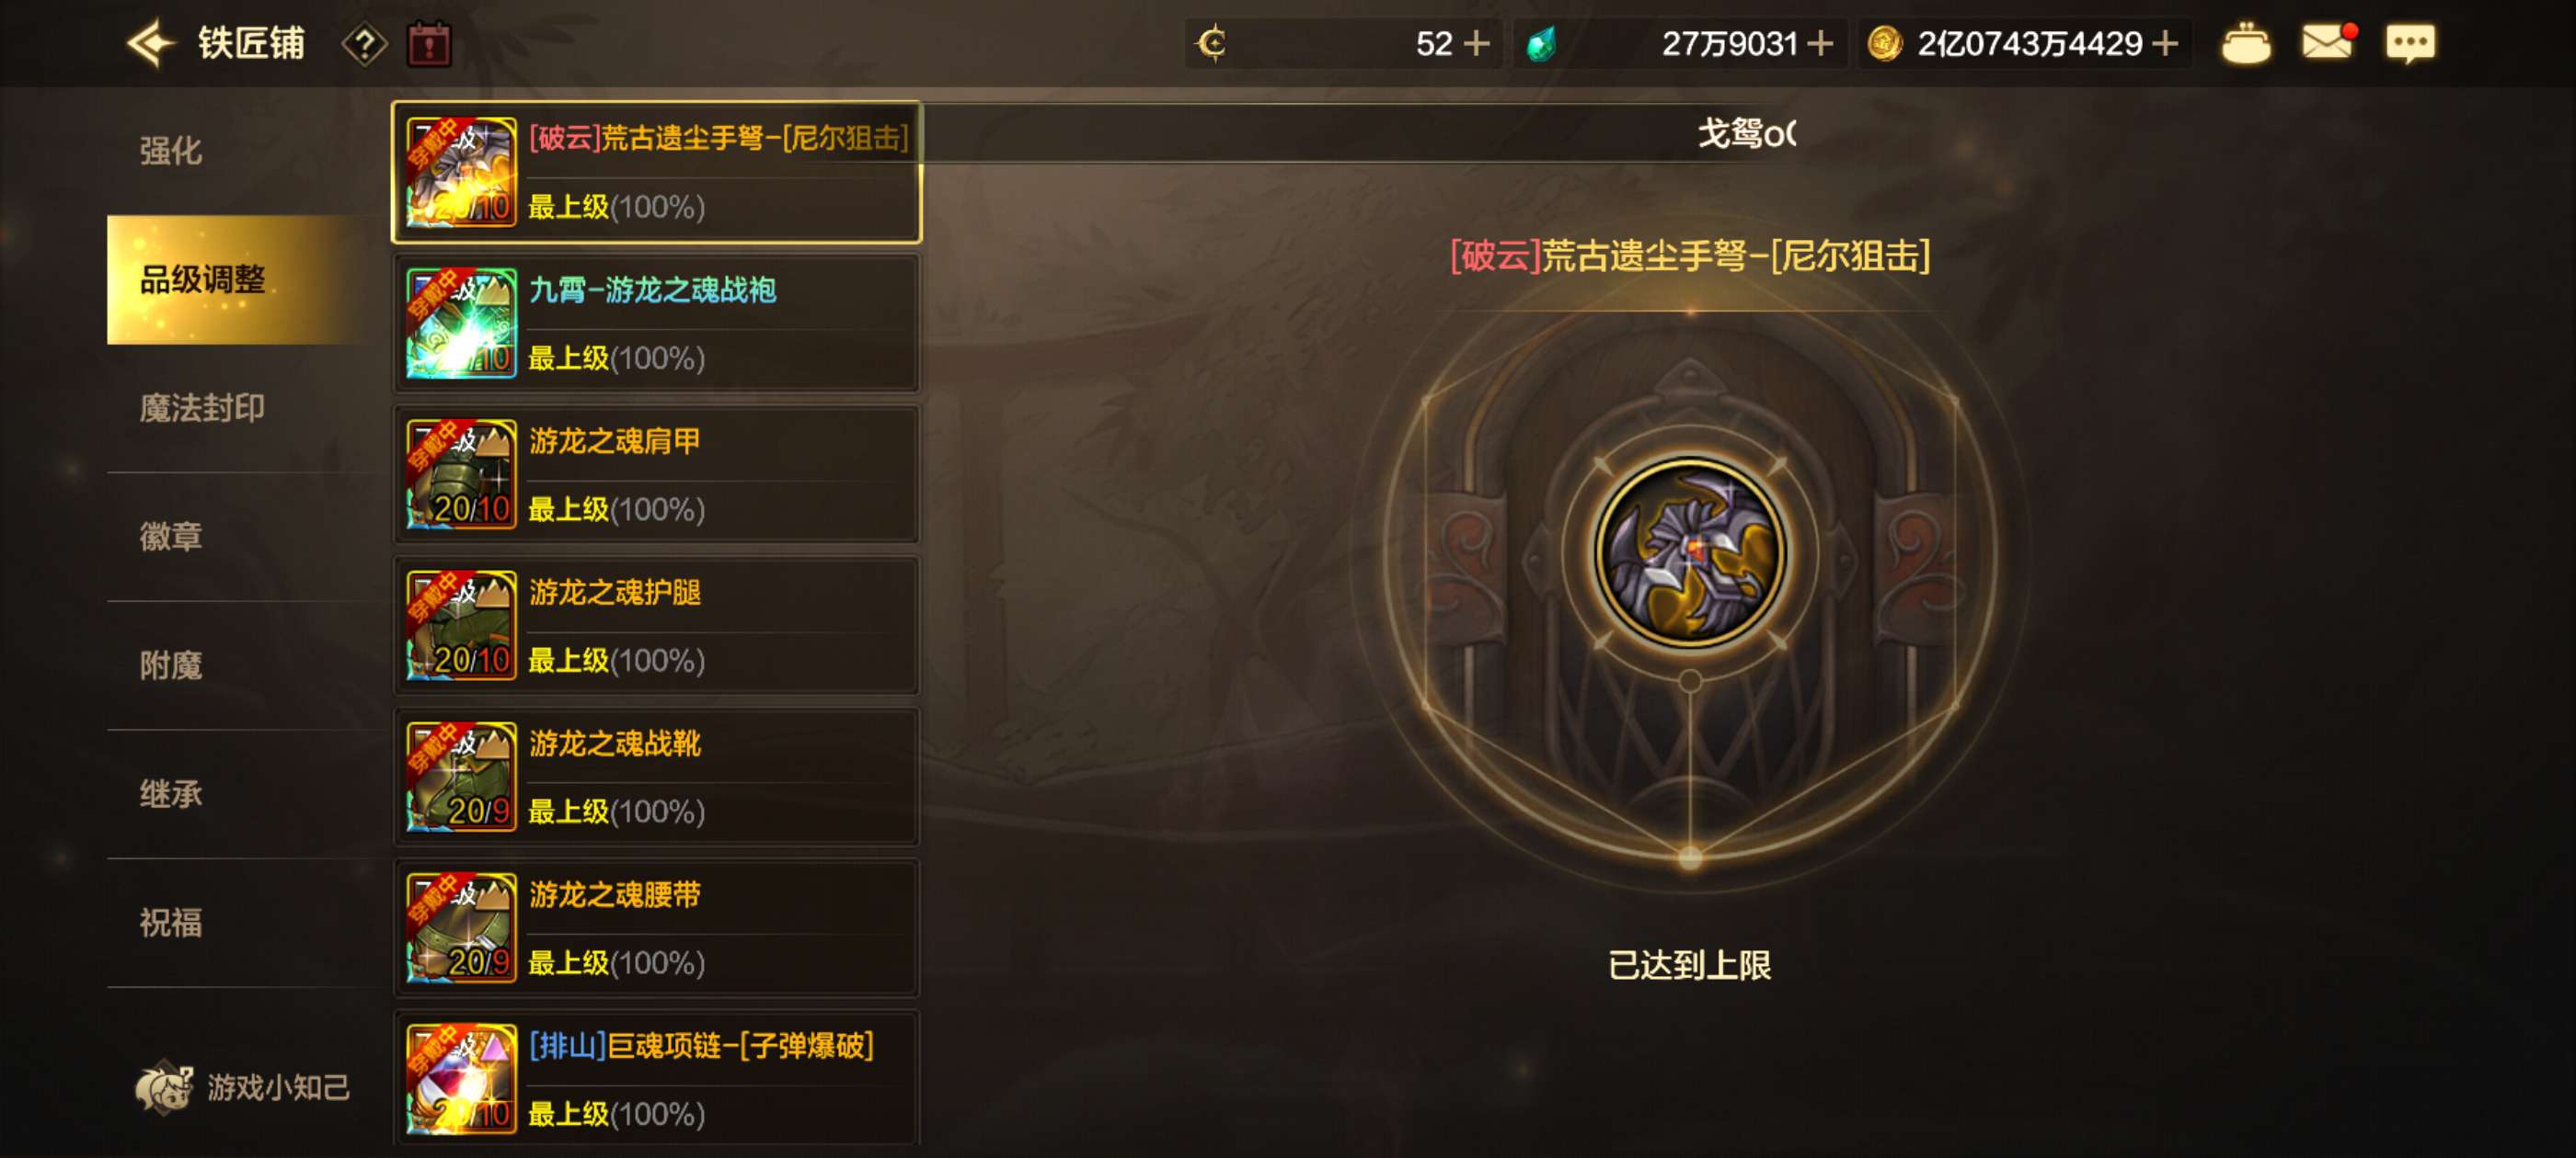2576x1158 pixels.
Task: Click the plus next to gold coin balance
Action: (x=2165, y=44)
